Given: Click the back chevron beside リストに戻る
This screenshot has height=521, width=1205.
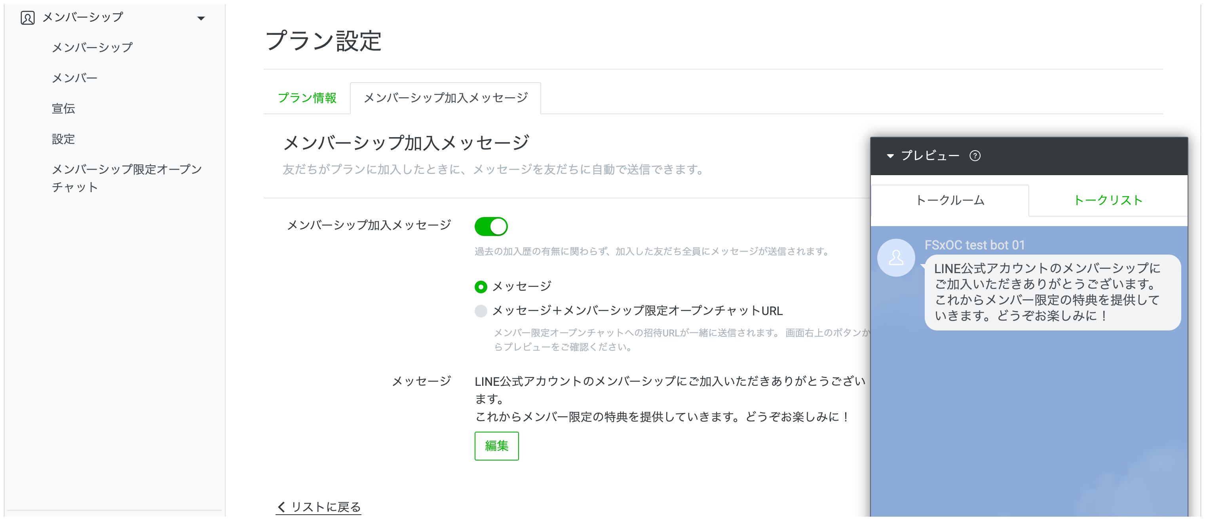Looking at the screenshot, I should tap(281, 507).
